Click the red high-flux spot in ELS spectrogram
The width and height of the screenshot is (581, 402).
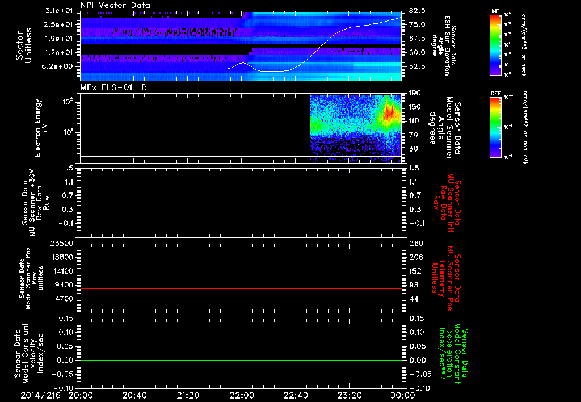(x=390, y=111)
